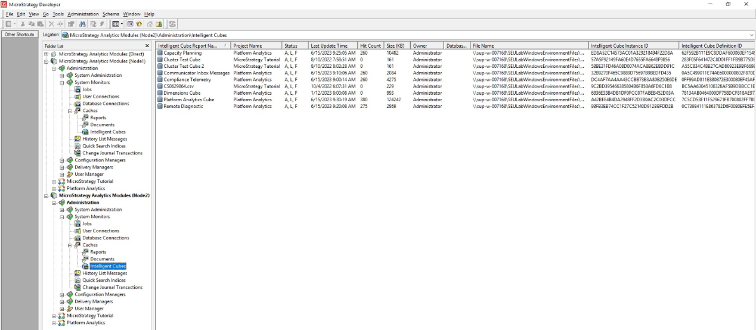Select Intelligent Cubes under Node2 Caches
The image size is (756, 330).
107,266
